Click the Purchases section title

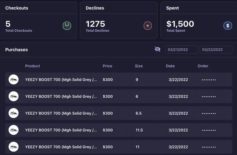tap(16, 50)
